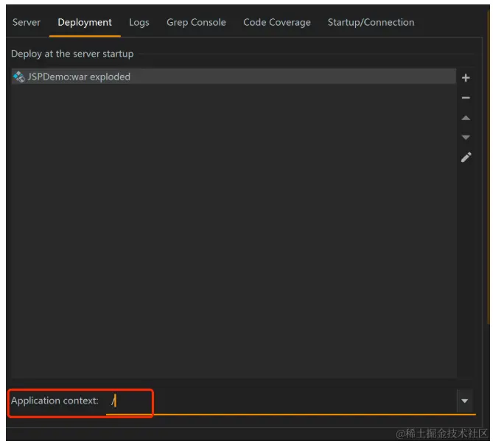
Task: Click the move-down arrow icon
Action: point(466,138)
